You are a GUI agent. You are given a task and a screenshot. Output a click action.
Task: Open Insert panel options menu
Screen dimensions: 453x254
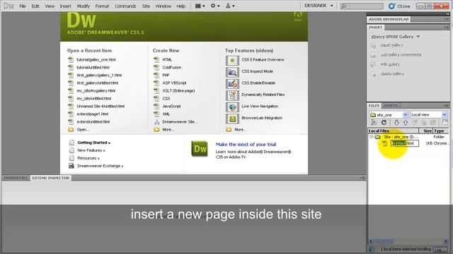click(x=446, y=27)
